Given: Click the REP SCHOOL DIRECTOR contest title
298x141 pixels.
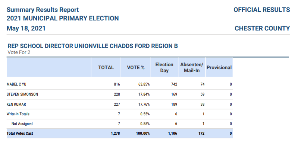Looking at the screenshot, I should (x=93, y=46).
